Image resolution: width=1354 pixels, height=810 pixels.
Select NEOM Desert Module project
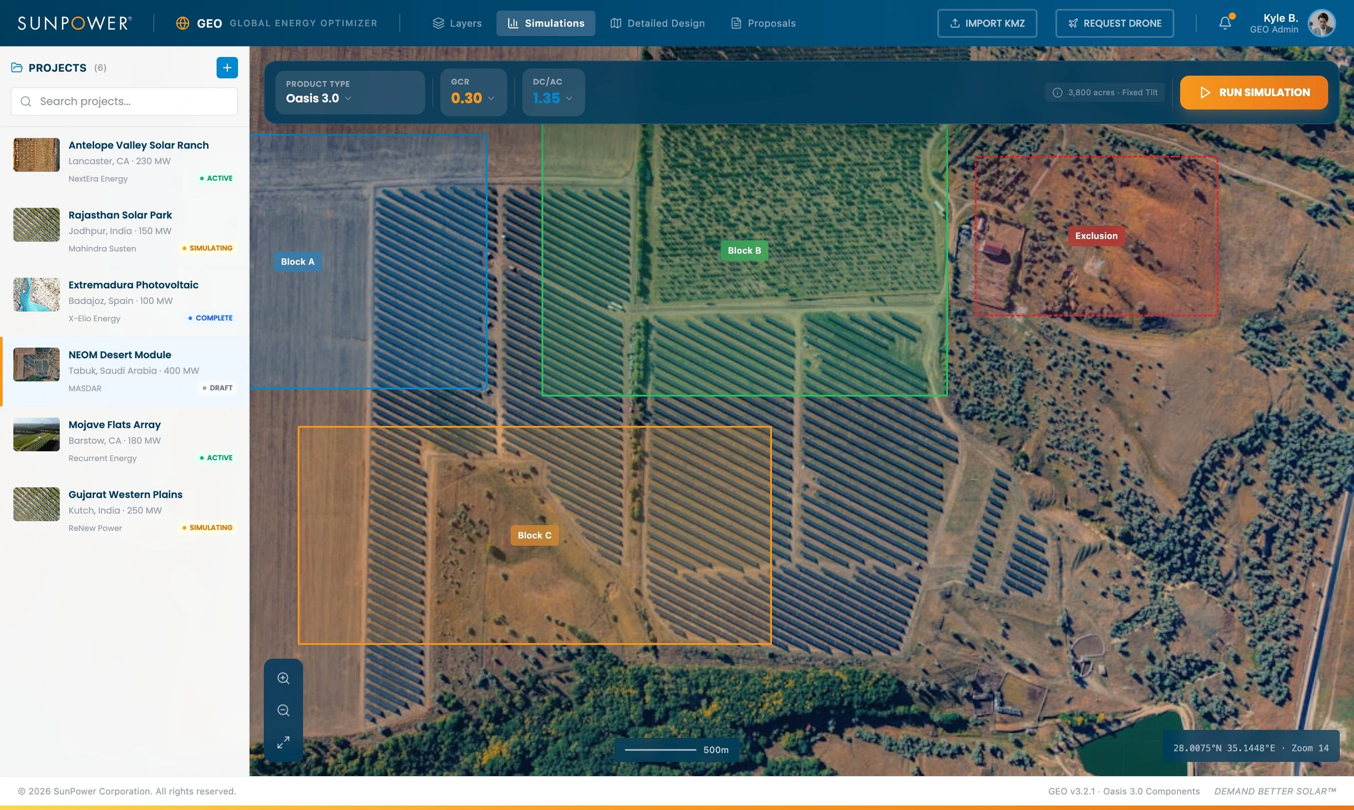click(x=124, y=371)
